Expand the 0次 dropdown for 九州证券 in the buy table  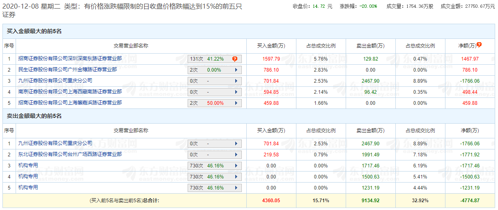215,81
